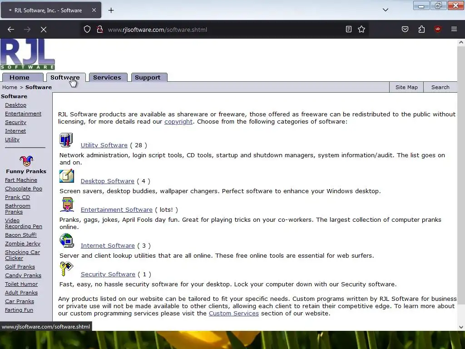Open the Farting Fun link
465x349 pixels.
[19, 310]
